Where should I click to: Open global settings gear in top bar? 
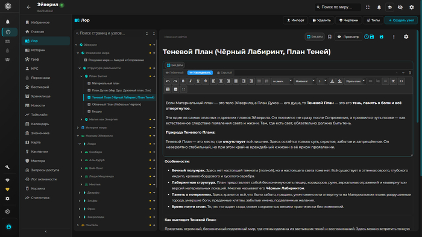pyautogui.click(x=412, y=7)
